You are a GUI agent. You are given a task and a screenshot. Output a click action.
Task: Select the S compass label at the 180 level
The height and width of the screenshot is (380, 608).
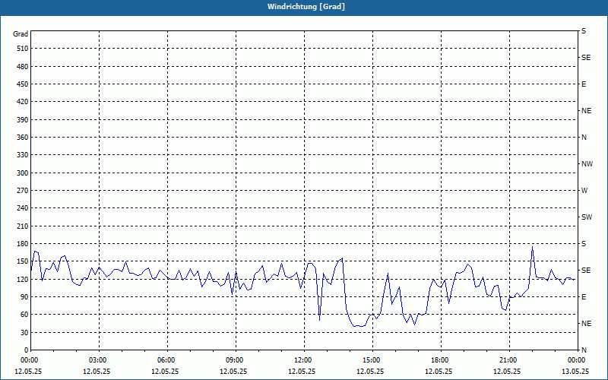coord(584,244)
